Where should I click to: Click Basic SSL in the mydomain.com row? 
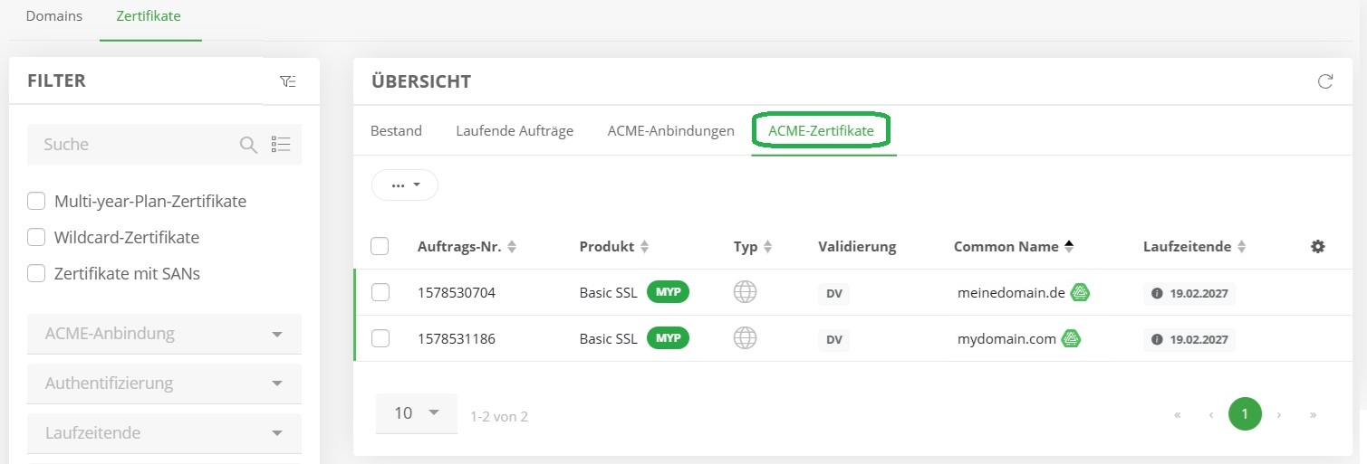tap(609, 339)
